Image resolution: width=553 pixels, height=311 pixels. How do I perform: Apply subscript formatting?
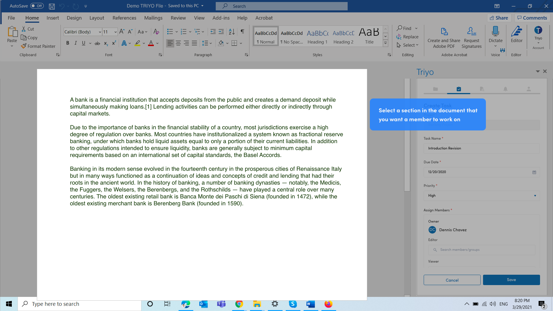106,43
